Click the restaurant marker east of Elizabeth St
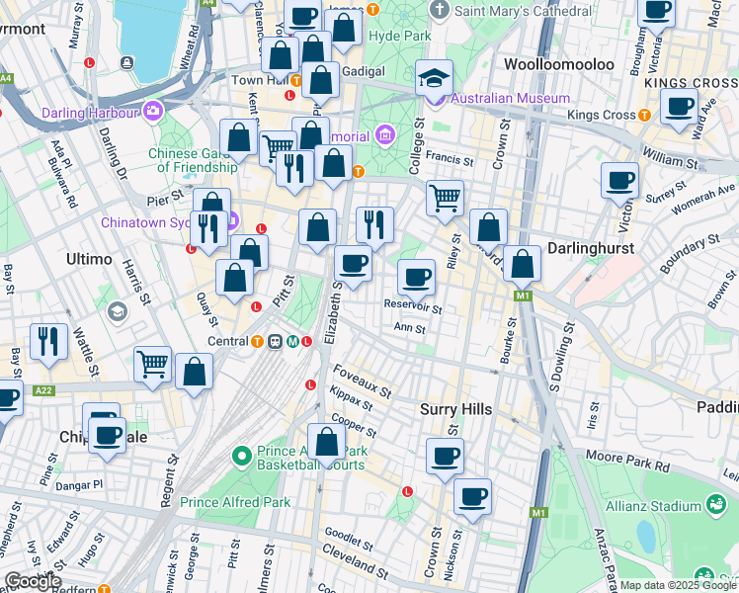Screen dimensions: 739x593 374,225
